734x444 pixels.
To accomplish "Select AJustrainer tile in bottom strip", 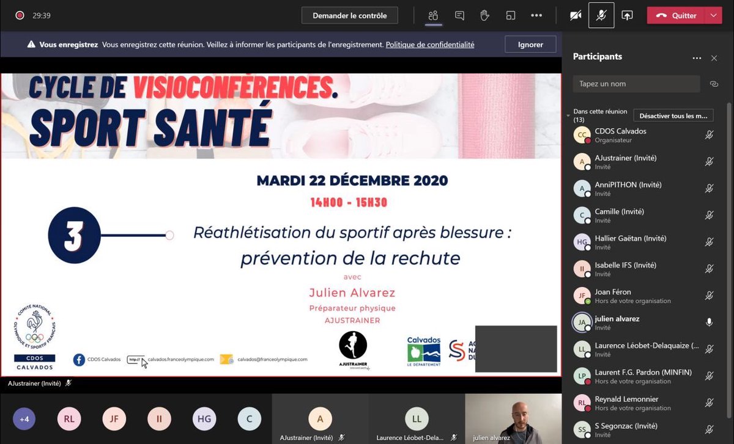I will 320,419.
